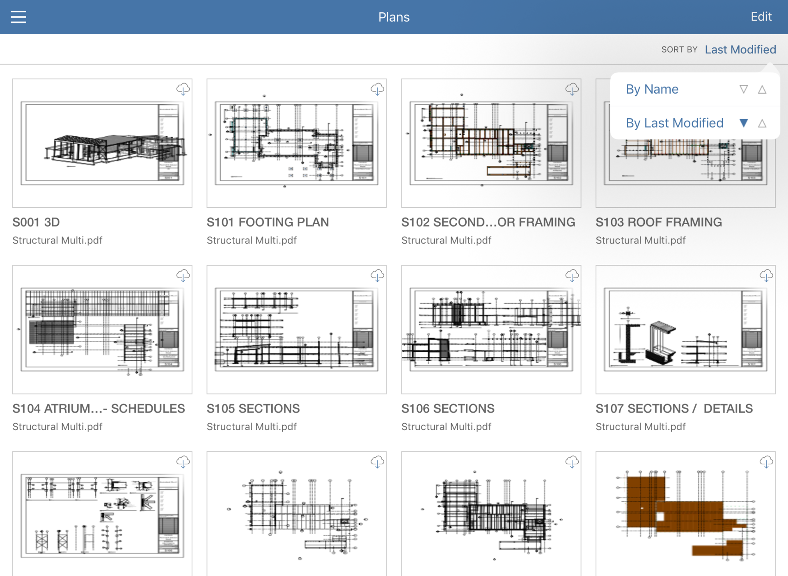This screenshot has height=576, width=788.
Task: Cloud download icon on dark framing plan sheet
Action: (x=572, y=462)
